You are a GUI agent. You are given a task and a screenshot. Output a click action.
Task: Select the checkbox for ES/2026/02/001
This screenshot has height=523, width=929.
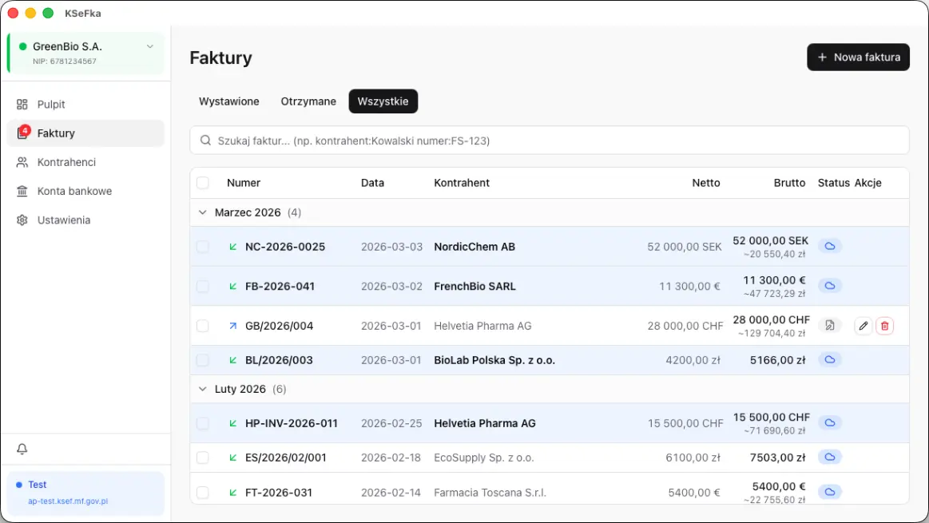click(203, 458)
